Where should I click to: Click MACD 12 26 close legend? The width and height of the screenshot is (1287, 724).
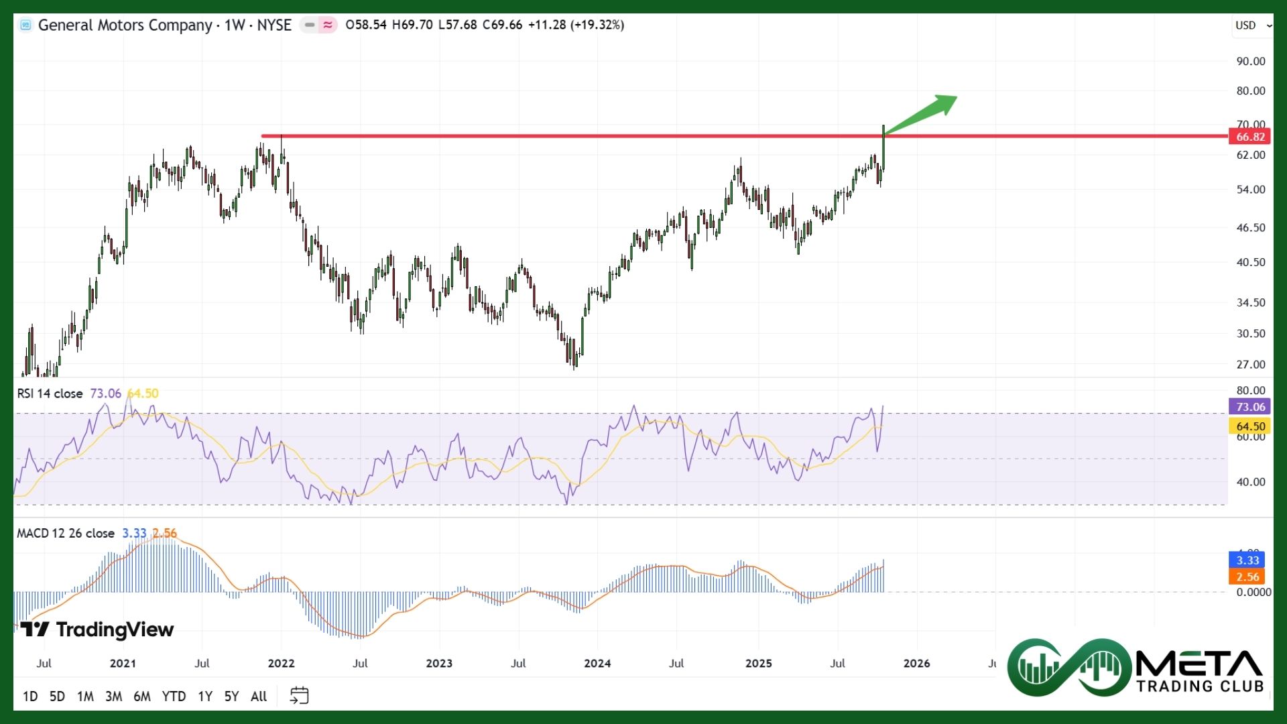coord(66,534)
